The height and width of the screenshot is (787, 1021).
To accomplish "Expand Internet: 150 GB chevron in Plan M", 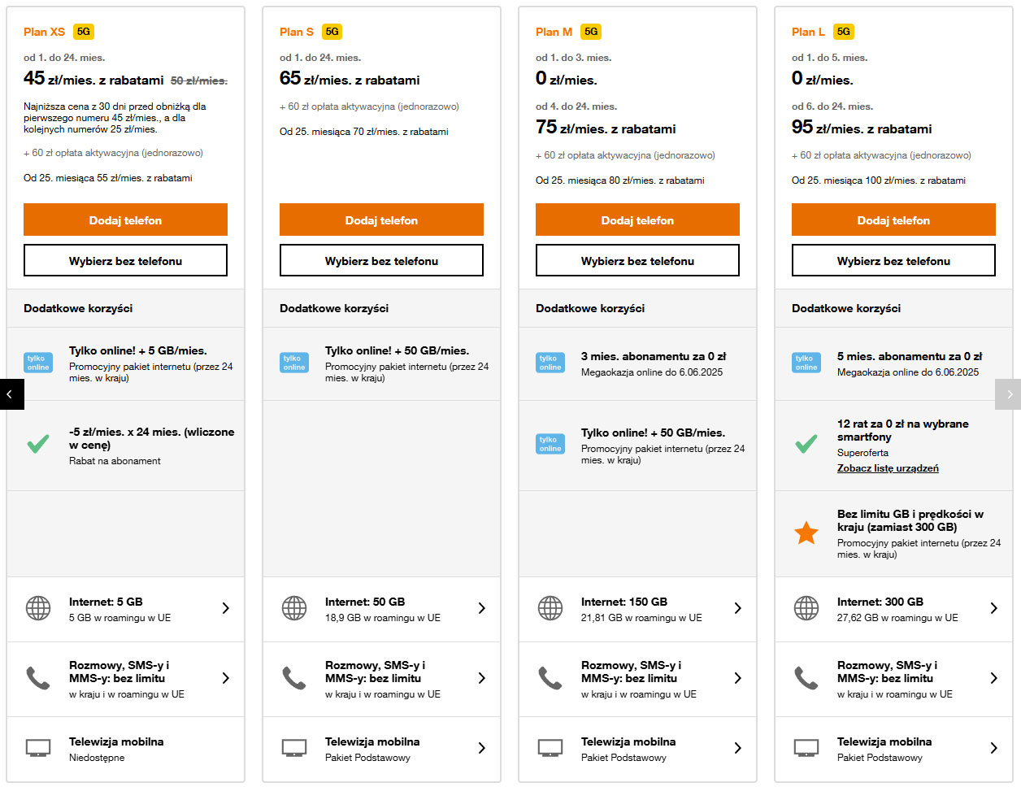I will [738, 608].
